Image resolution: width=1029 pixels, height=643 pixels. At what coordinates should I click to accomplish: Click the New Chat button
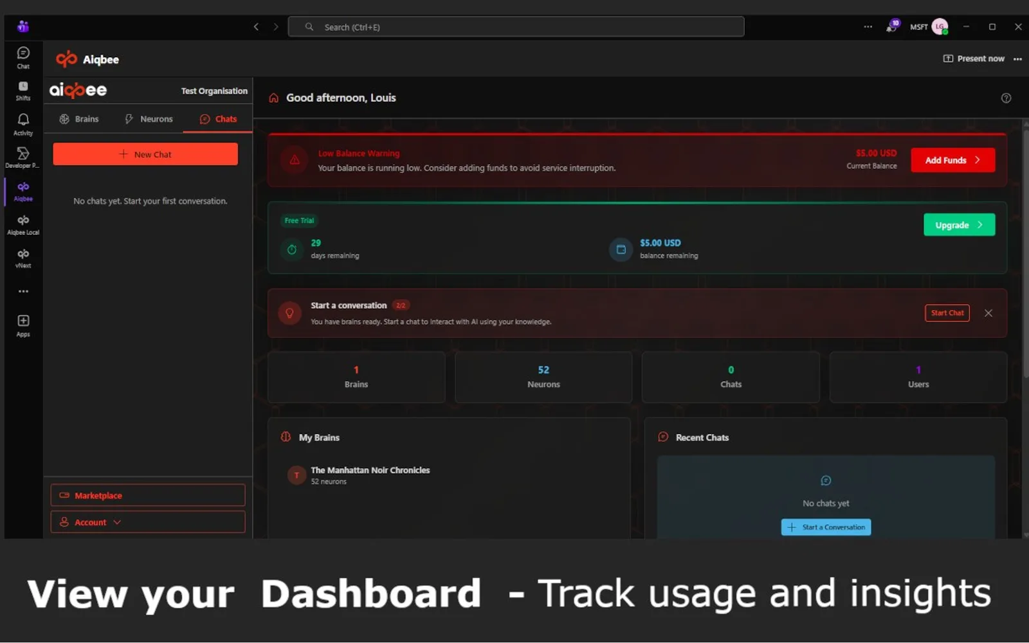click(145, 154)
